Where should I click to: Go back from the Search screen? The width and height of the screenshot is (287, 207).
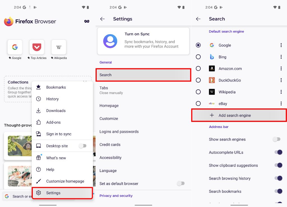(198, 19)
